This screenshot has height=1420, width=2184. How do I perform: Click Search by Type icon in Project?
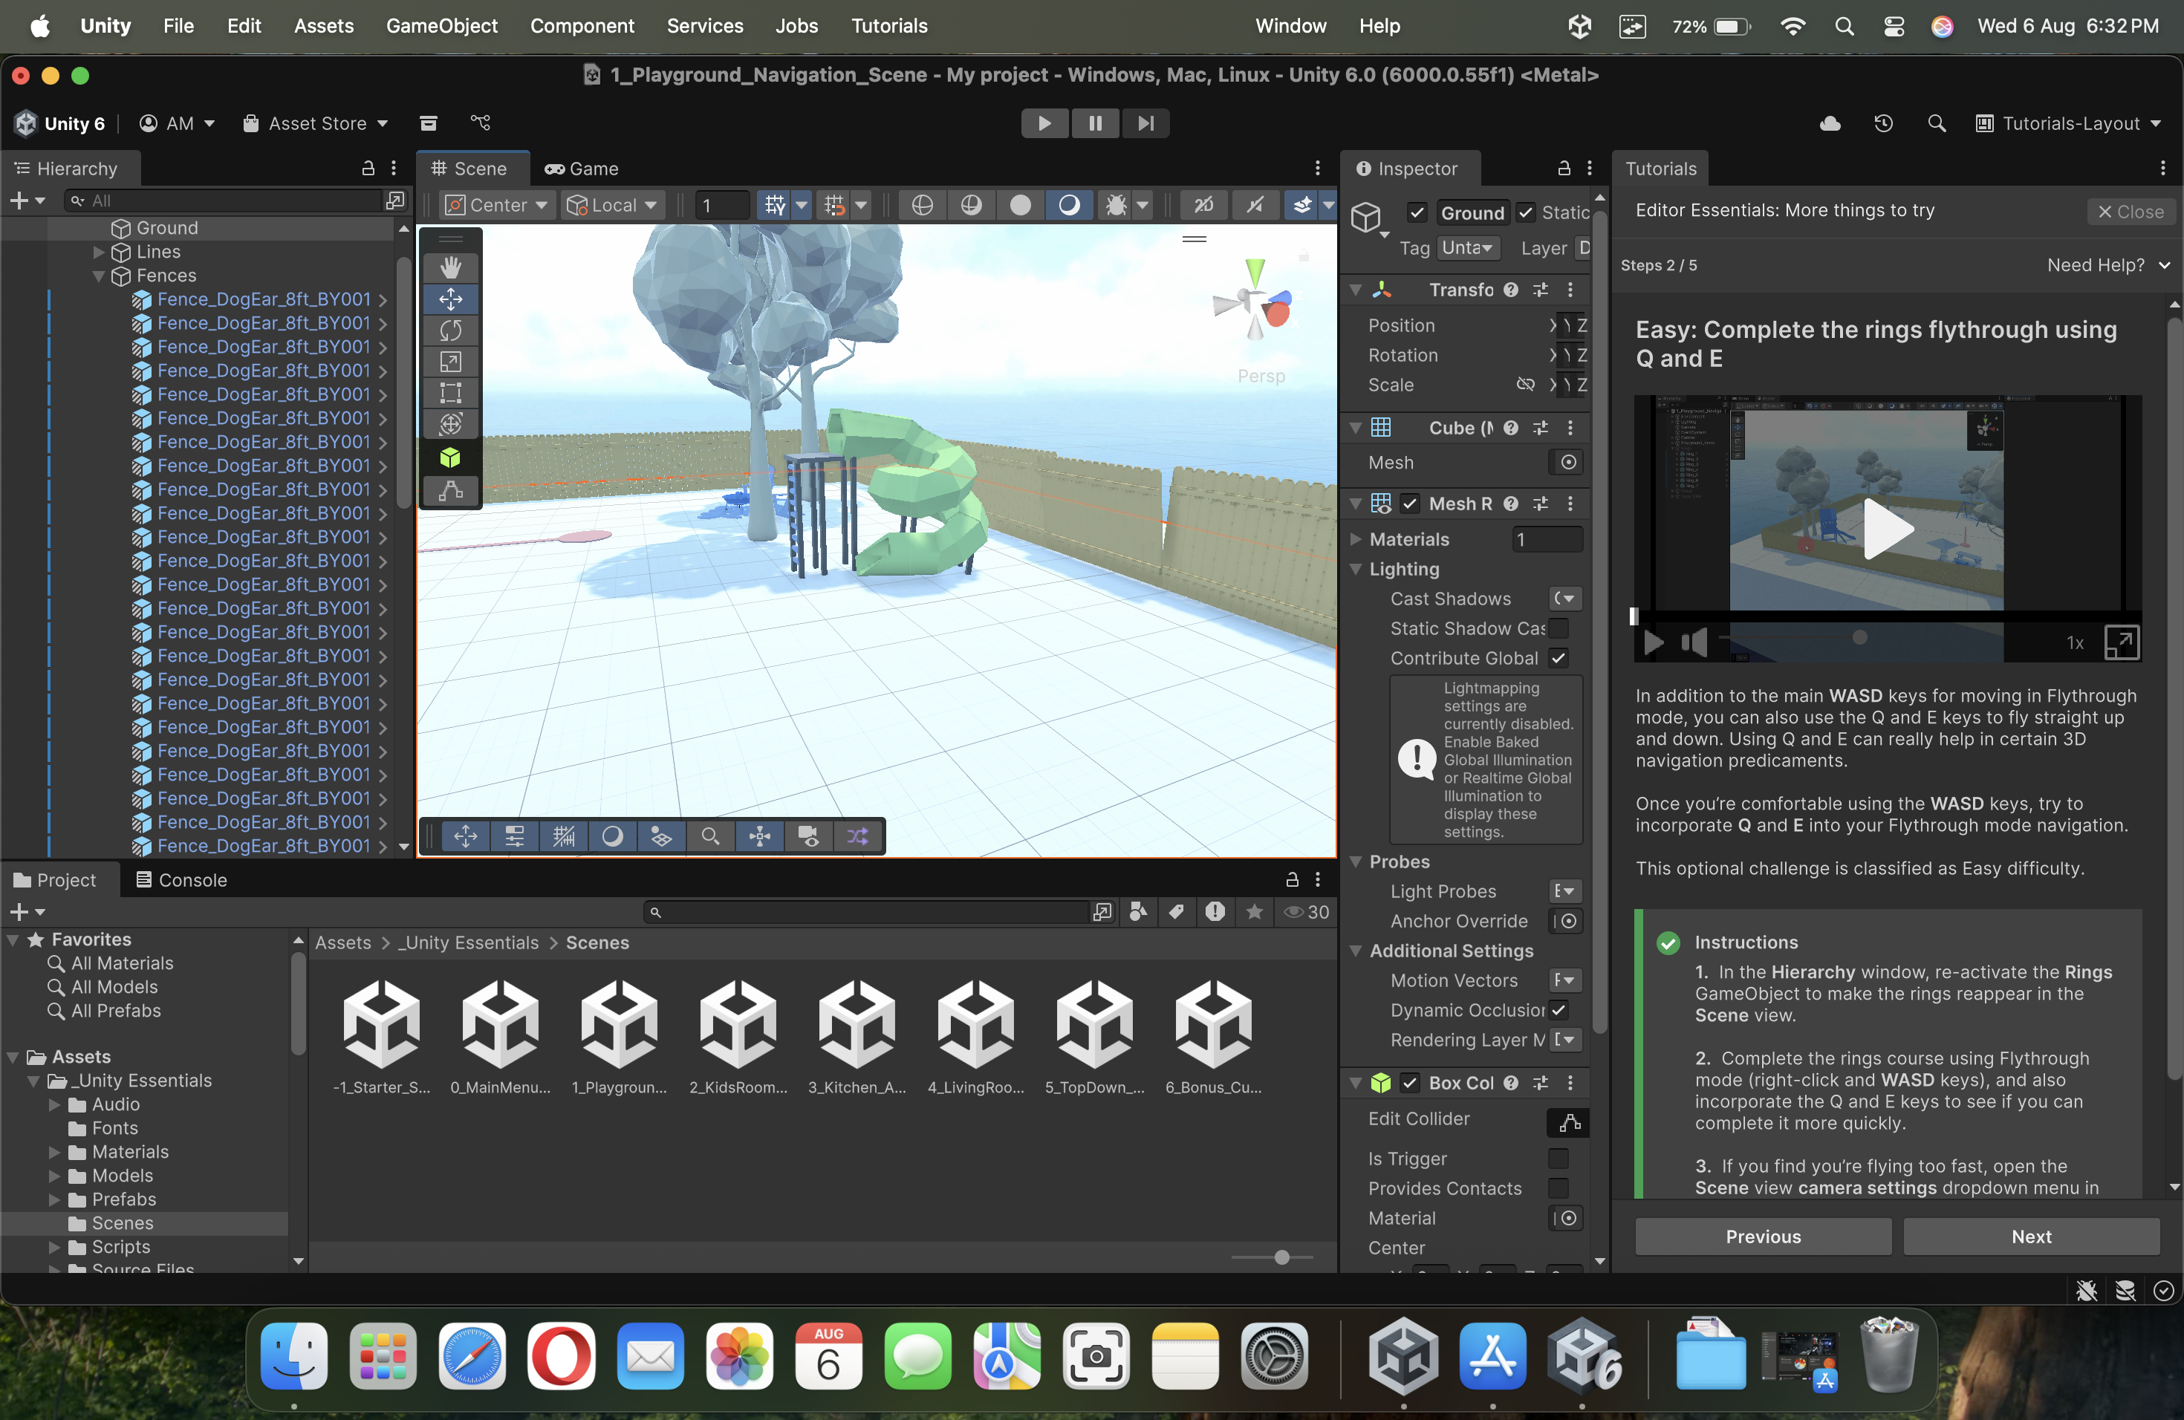[1138, 912]
